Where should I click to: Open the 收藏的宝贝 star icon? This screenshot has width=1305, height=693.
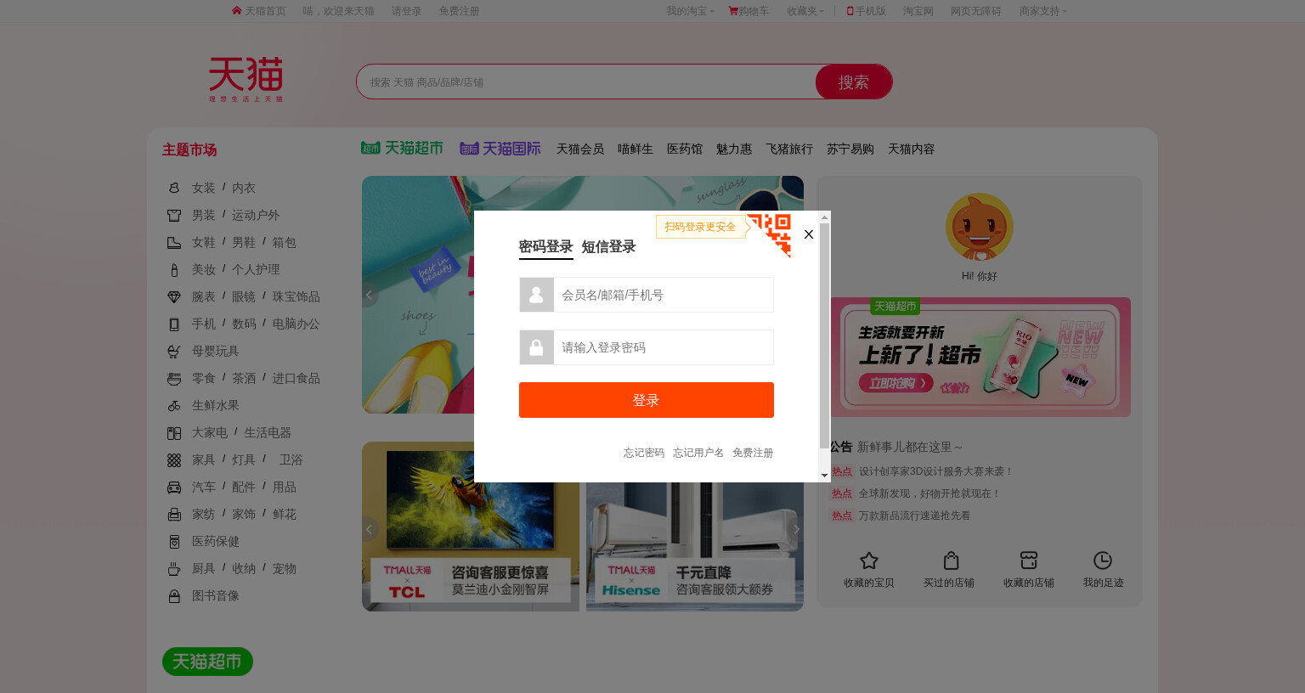(x=868, y=561)
